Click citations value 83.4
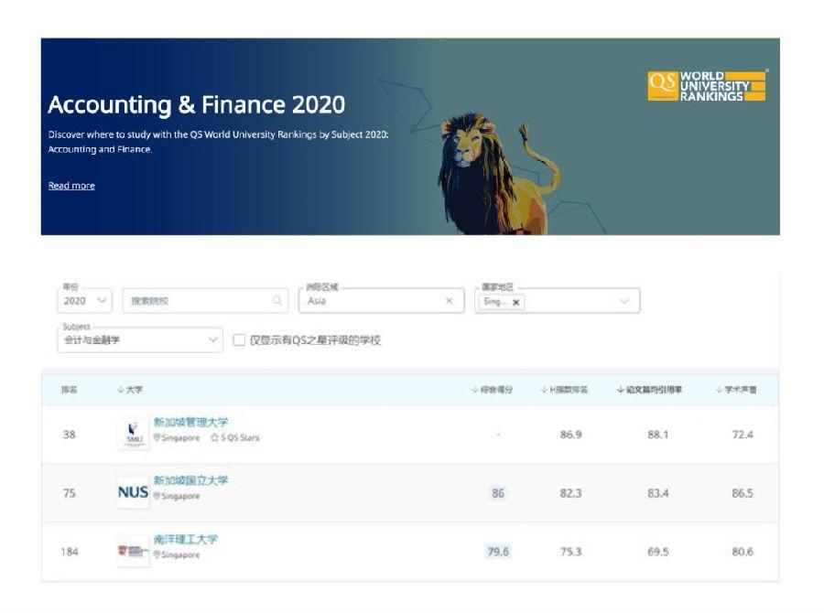 658,493
